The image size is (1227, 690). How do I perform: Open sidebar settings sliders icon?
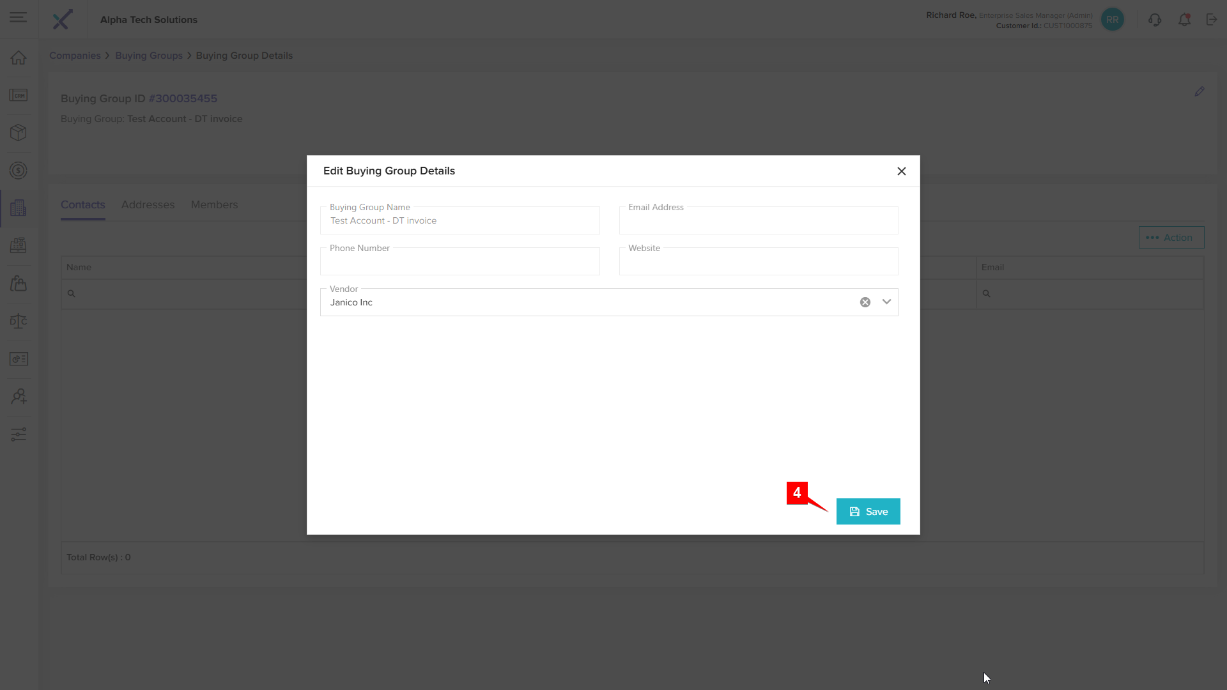[x=19, y=434]
